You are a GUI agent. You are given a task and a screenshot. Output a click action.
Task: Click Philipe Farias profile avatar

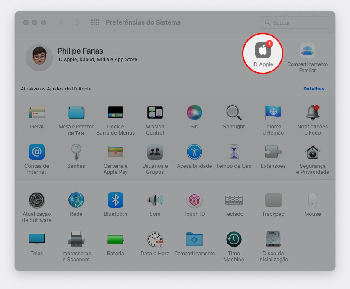[x=39, y=57]
